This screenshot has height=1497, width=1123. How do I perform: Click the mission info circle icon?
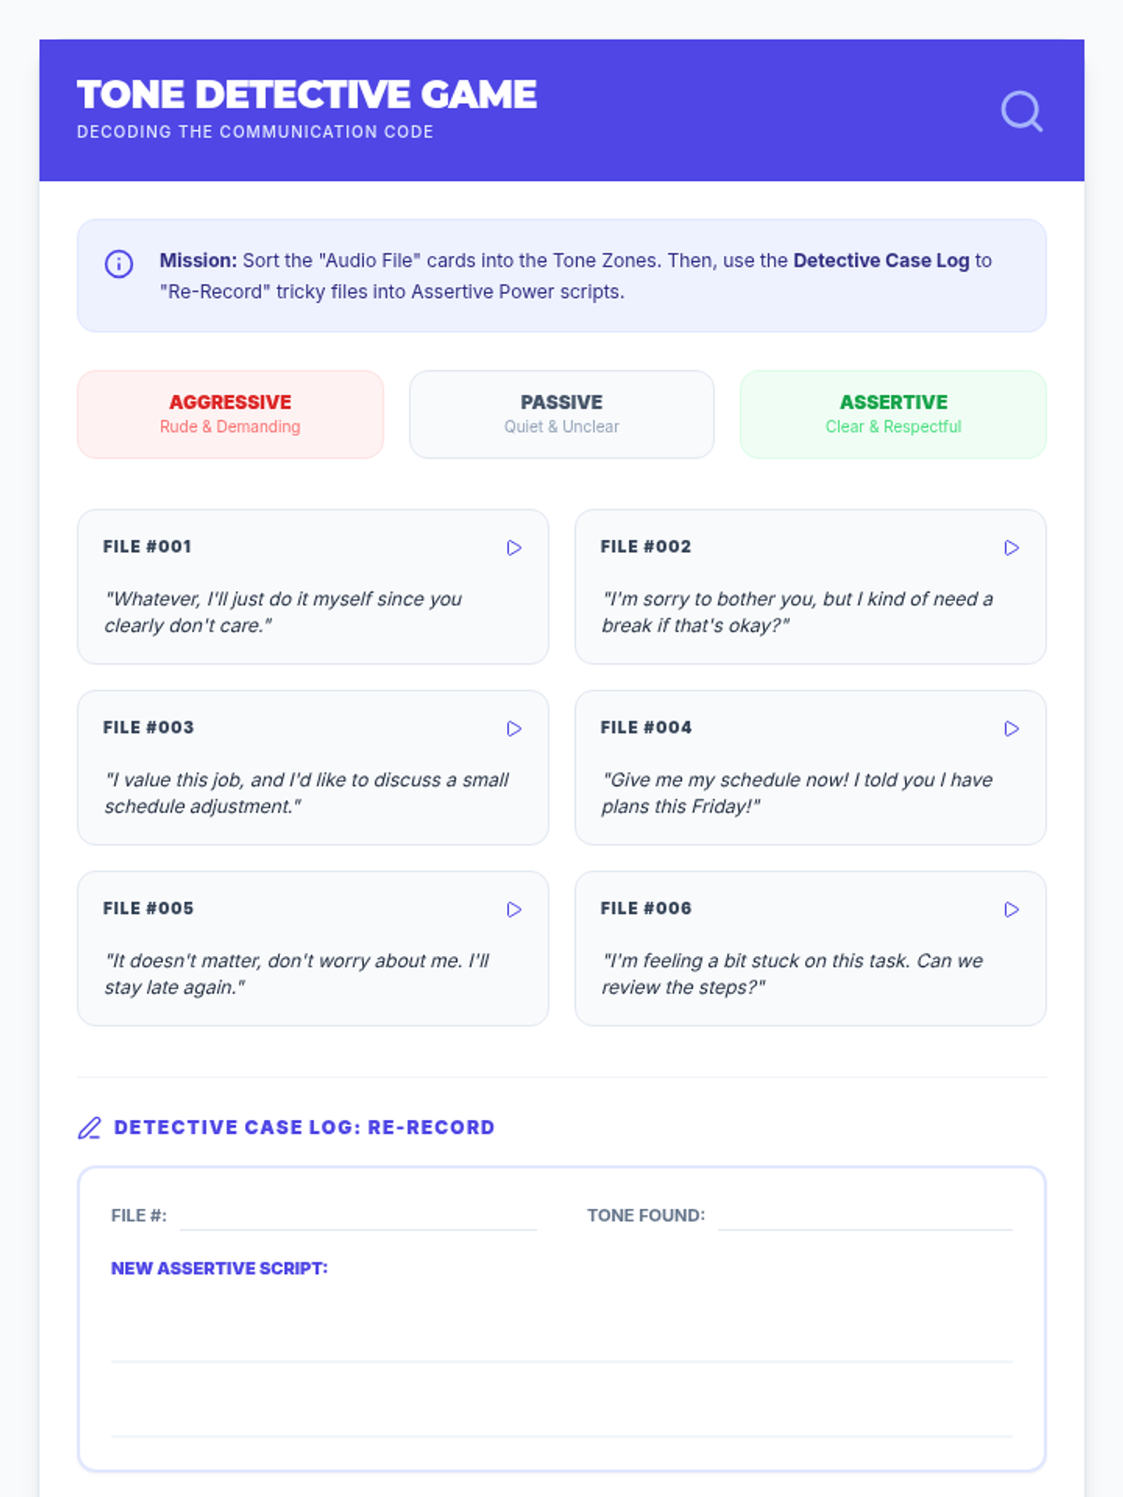pyautogui.click(x=119, y=264)
